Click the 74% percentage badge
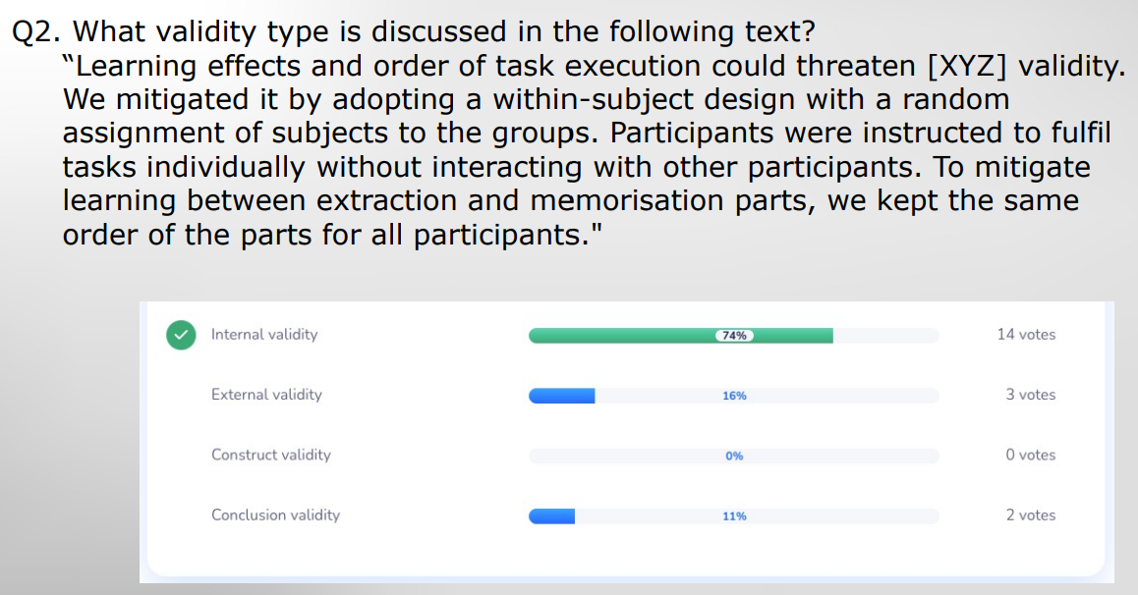Viewport: 1138px width, 595px height. 734,336
